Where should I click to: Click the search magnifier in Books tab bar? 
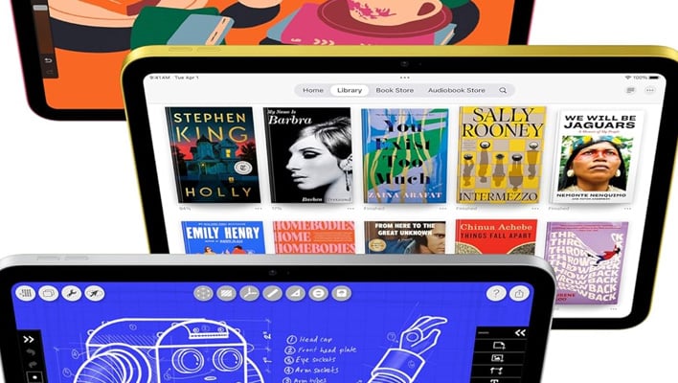(503, 90)
